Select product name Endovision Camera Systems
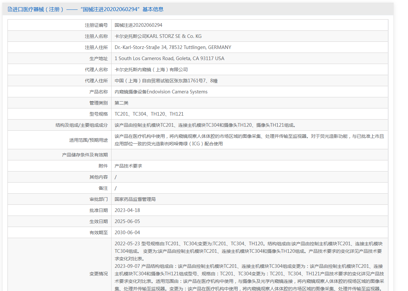Screen dimensions: 408x291 pos(161,92)
